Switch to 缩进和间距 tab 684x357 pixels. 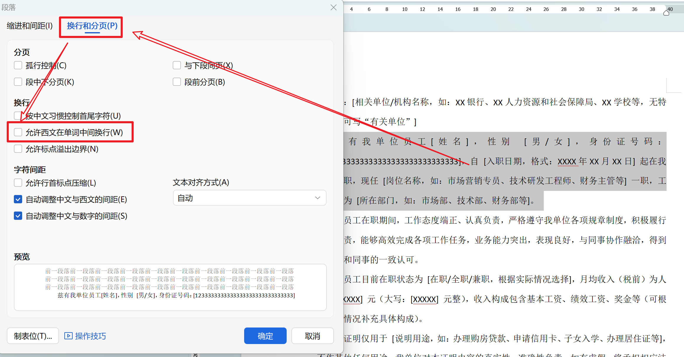point(30,26)
